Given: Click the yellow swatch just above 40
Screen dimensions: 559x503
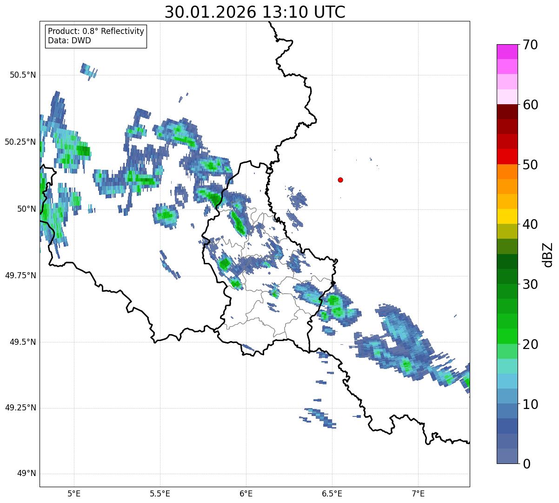Looking at the screenshot, I should [507, 216].
